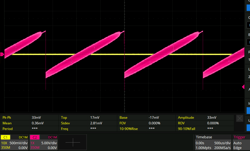Open the Timebase settings box
250x151 pixels.
point(213,142)
